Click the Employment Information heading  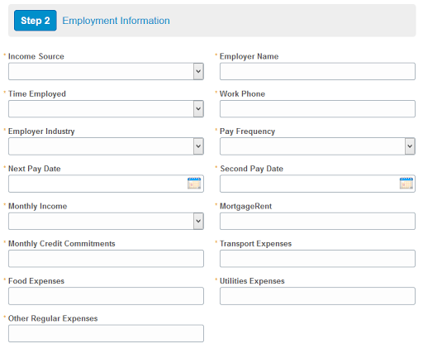[116, 21]
